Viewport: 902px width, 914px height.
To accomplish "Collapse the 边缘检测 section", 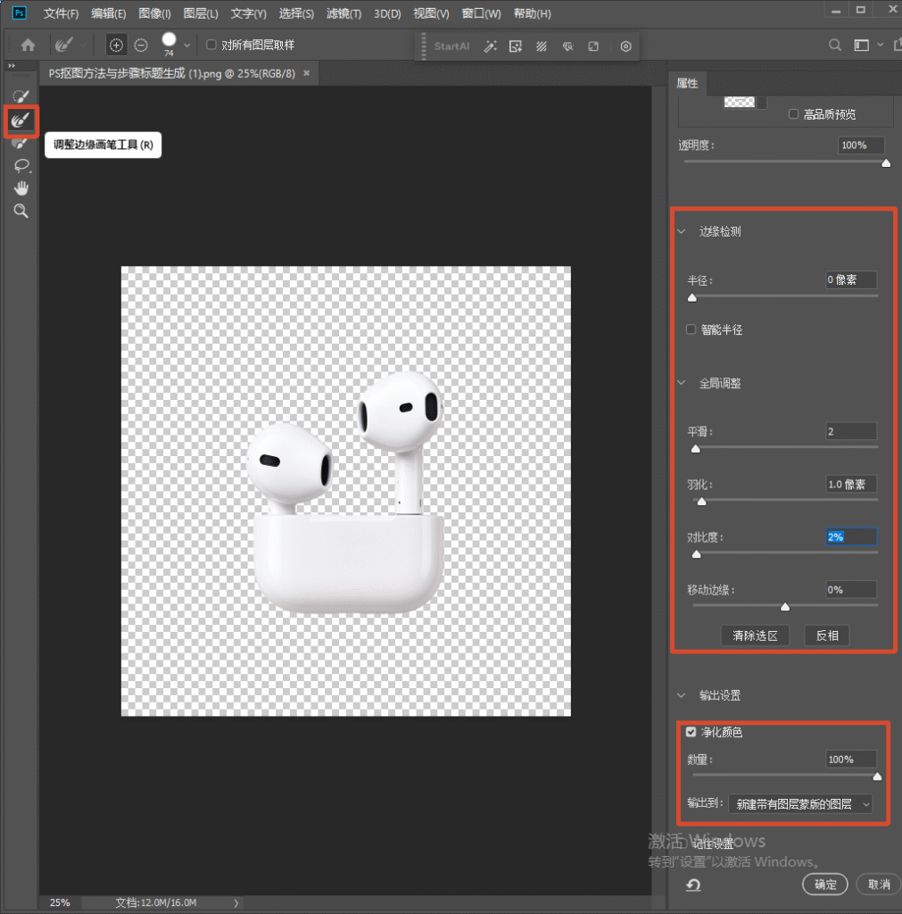I will (x=681, y=231).
